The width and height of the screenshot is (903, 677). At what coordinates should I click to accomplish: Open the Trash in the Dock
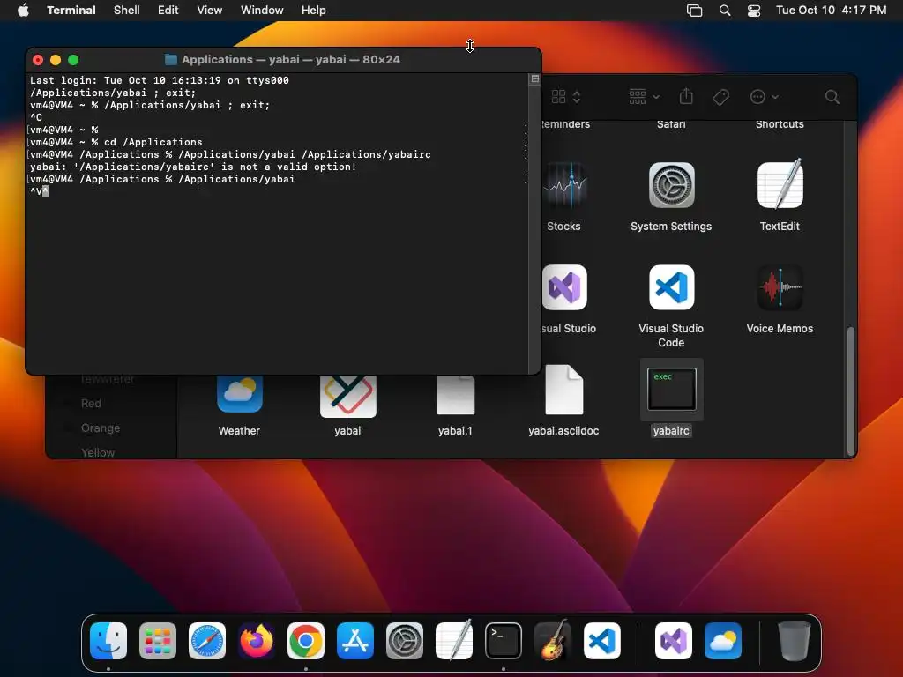795,641
